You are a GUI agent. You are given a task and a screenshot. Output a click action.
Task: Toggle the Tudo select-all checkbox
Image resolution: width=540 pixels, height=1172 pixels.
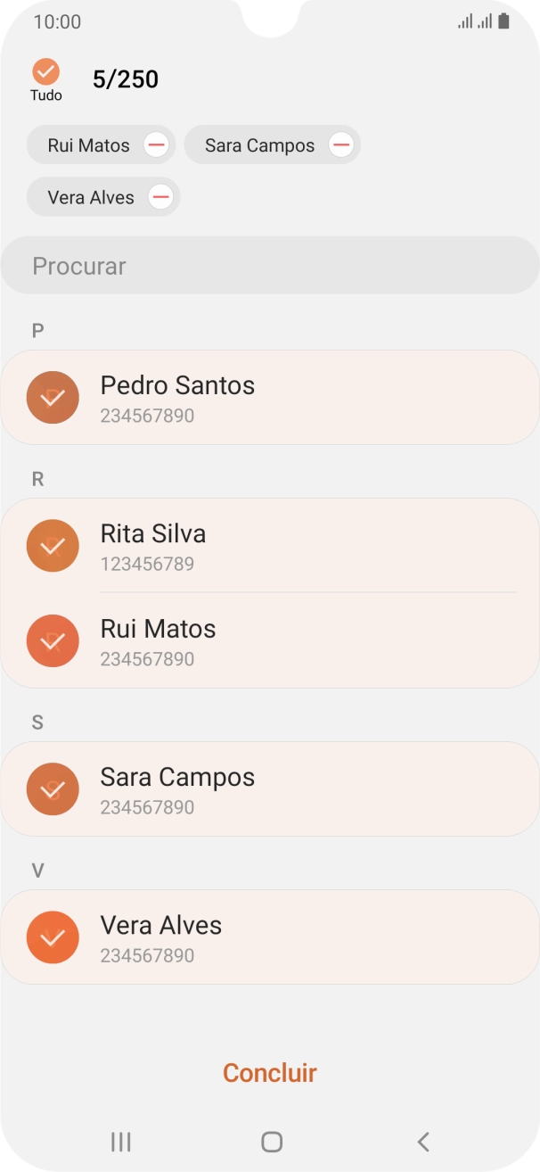click(x=45, y=71)
